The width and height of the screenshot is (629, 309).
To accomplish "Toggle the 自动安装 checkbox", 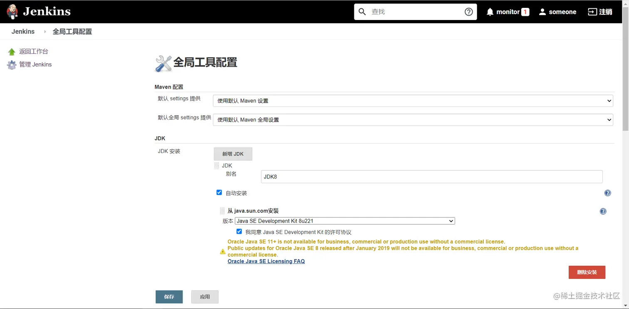I will 219,193.
